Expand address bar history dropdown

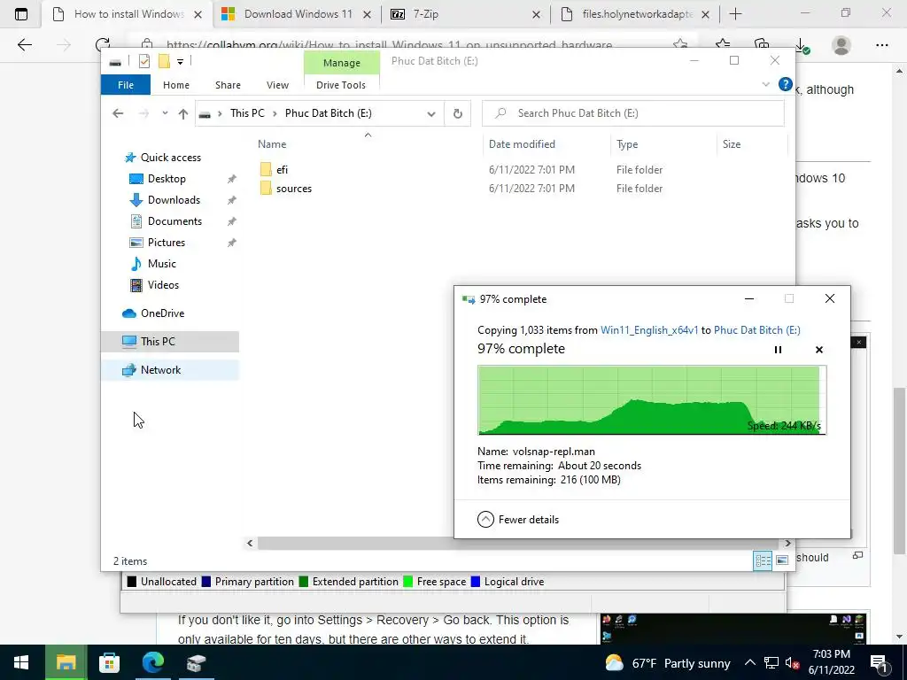pos(431,114)
